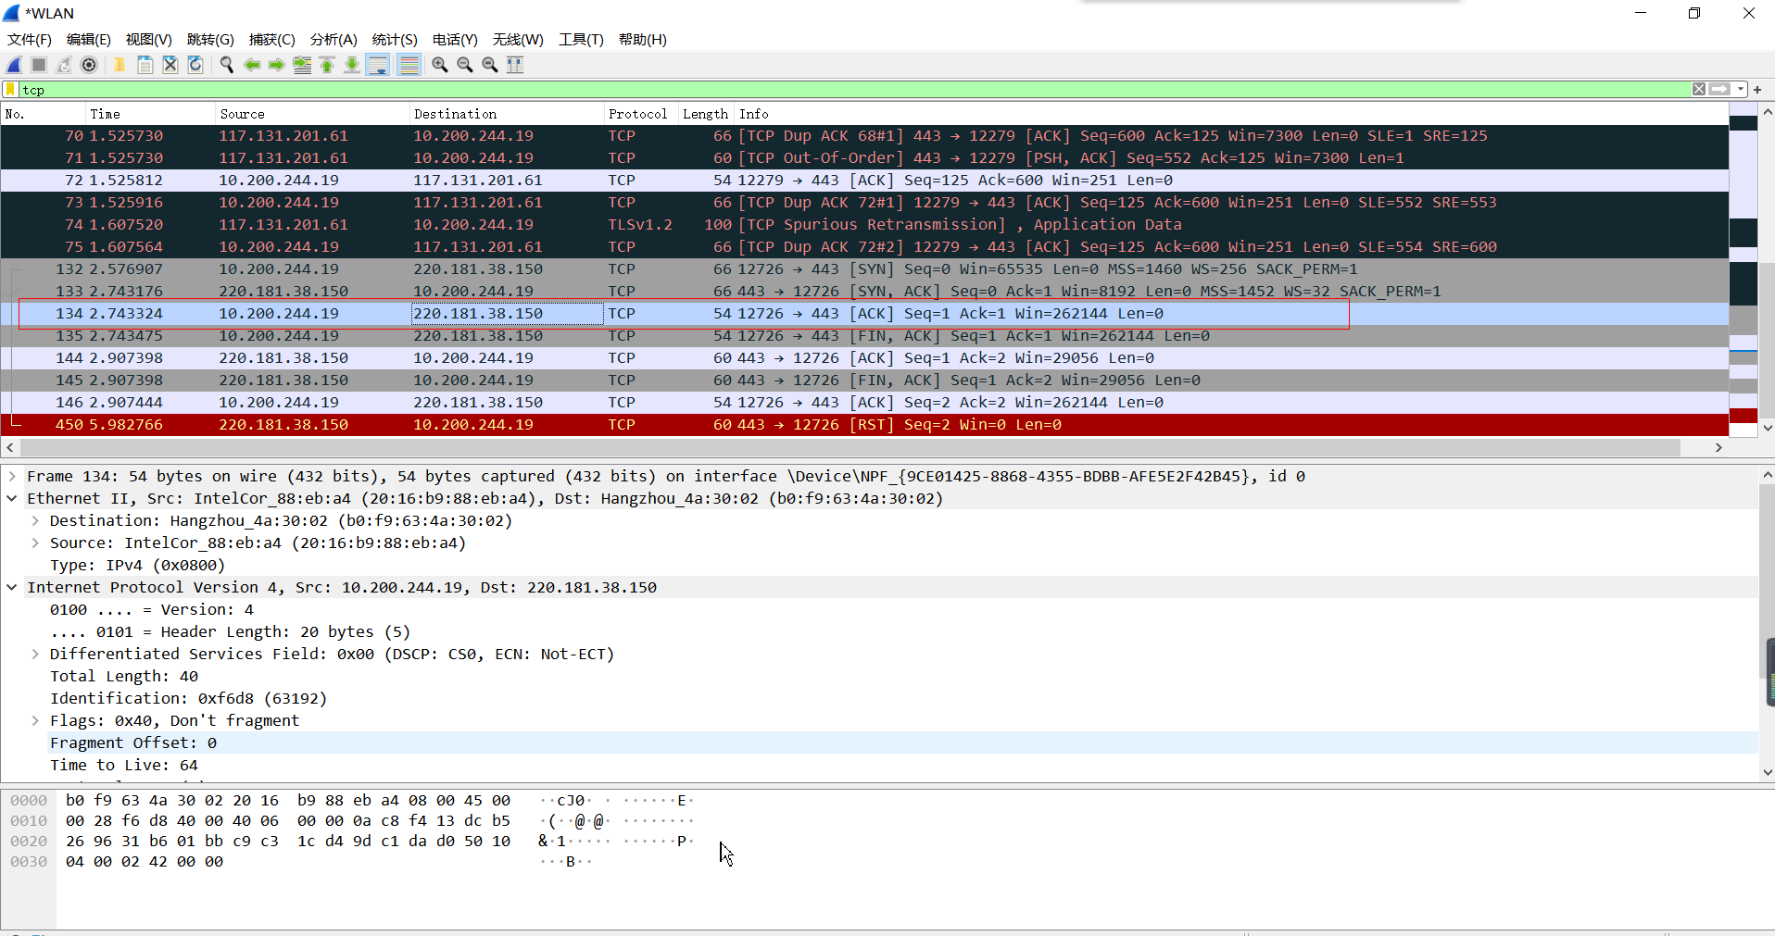The image size is (1775, 936).
Task: Open the 捕获(C) menu
Action: tap(272, 40)
